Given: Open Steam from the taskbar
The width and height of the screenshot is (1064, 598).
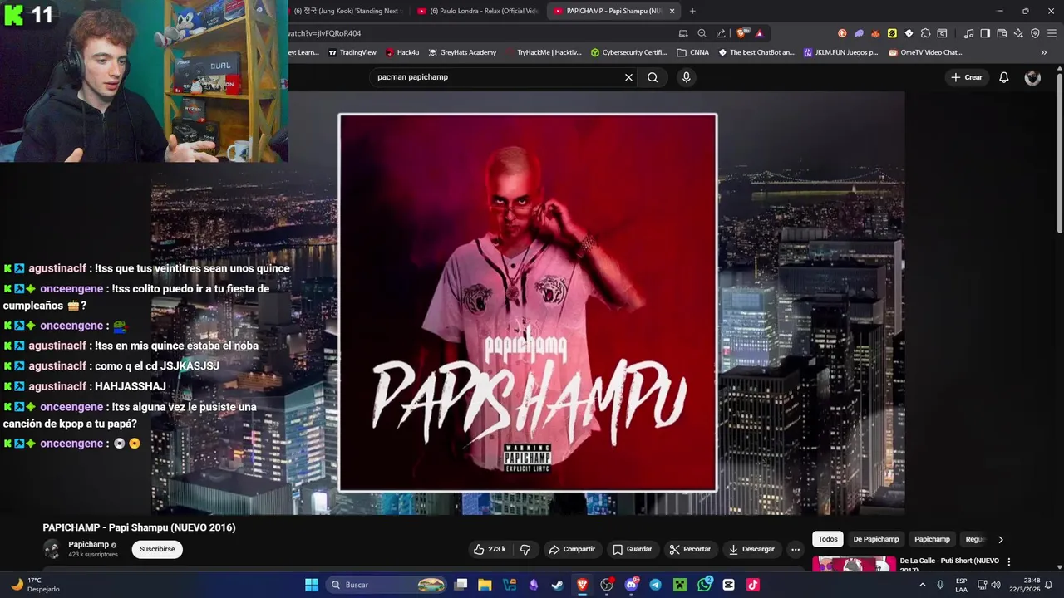Looking at the screenshot, I should tap(558, 585).
